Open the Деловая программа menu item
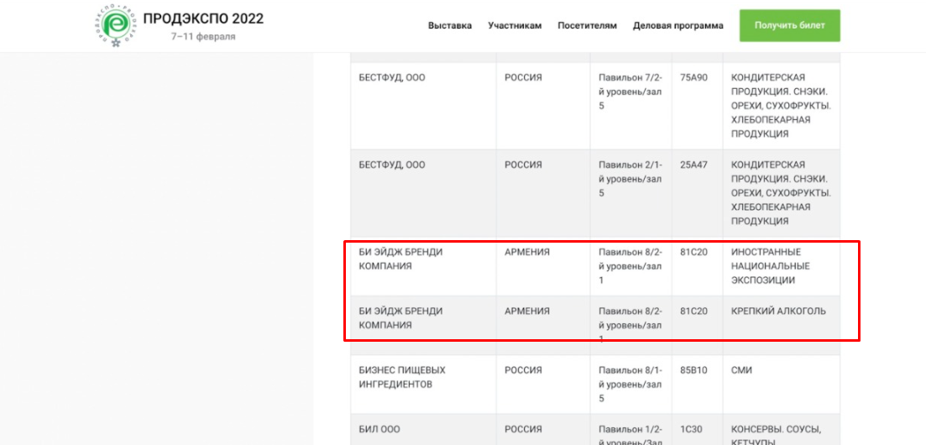Viewport: 926px width, 445px height. pyautogui.click(x=677, y=26)
